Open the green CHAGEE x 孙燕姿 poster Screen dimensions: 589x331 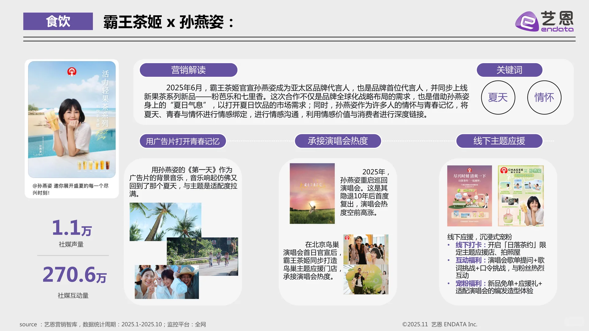click(521, 196)
